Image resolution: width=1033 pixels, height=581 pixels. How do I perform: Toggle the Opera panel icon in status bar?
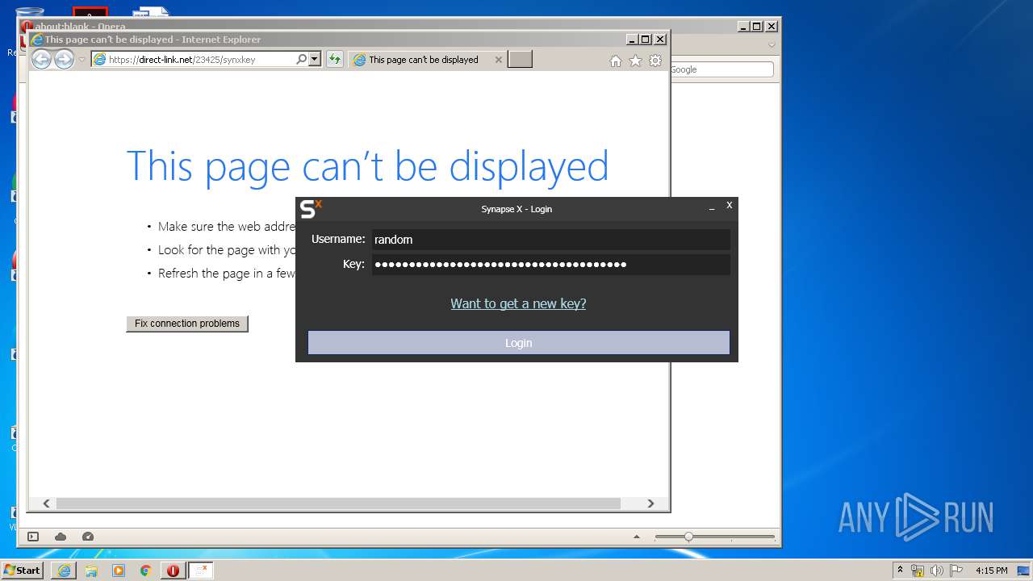point(33,537)
